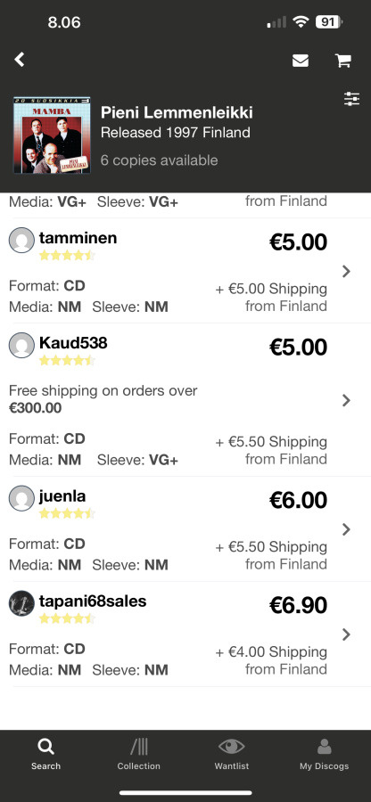371x802 pixels.
Task: Open seller juenla's name link
Action: coord(62,496)
